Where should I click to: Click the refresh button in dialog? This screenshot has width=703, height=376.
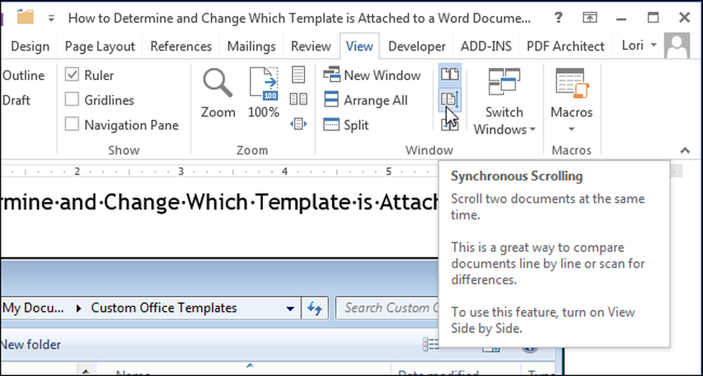[x=315, y=309]
